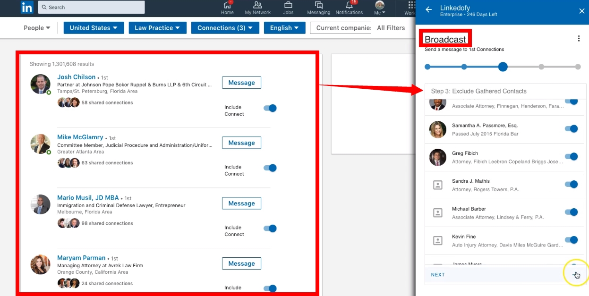Open the United States filter dropdown

click(94, 28)
